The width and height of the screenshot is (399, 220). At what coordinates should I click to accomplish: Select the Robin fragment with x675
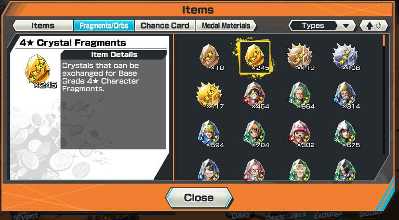[x=346, y=134]
